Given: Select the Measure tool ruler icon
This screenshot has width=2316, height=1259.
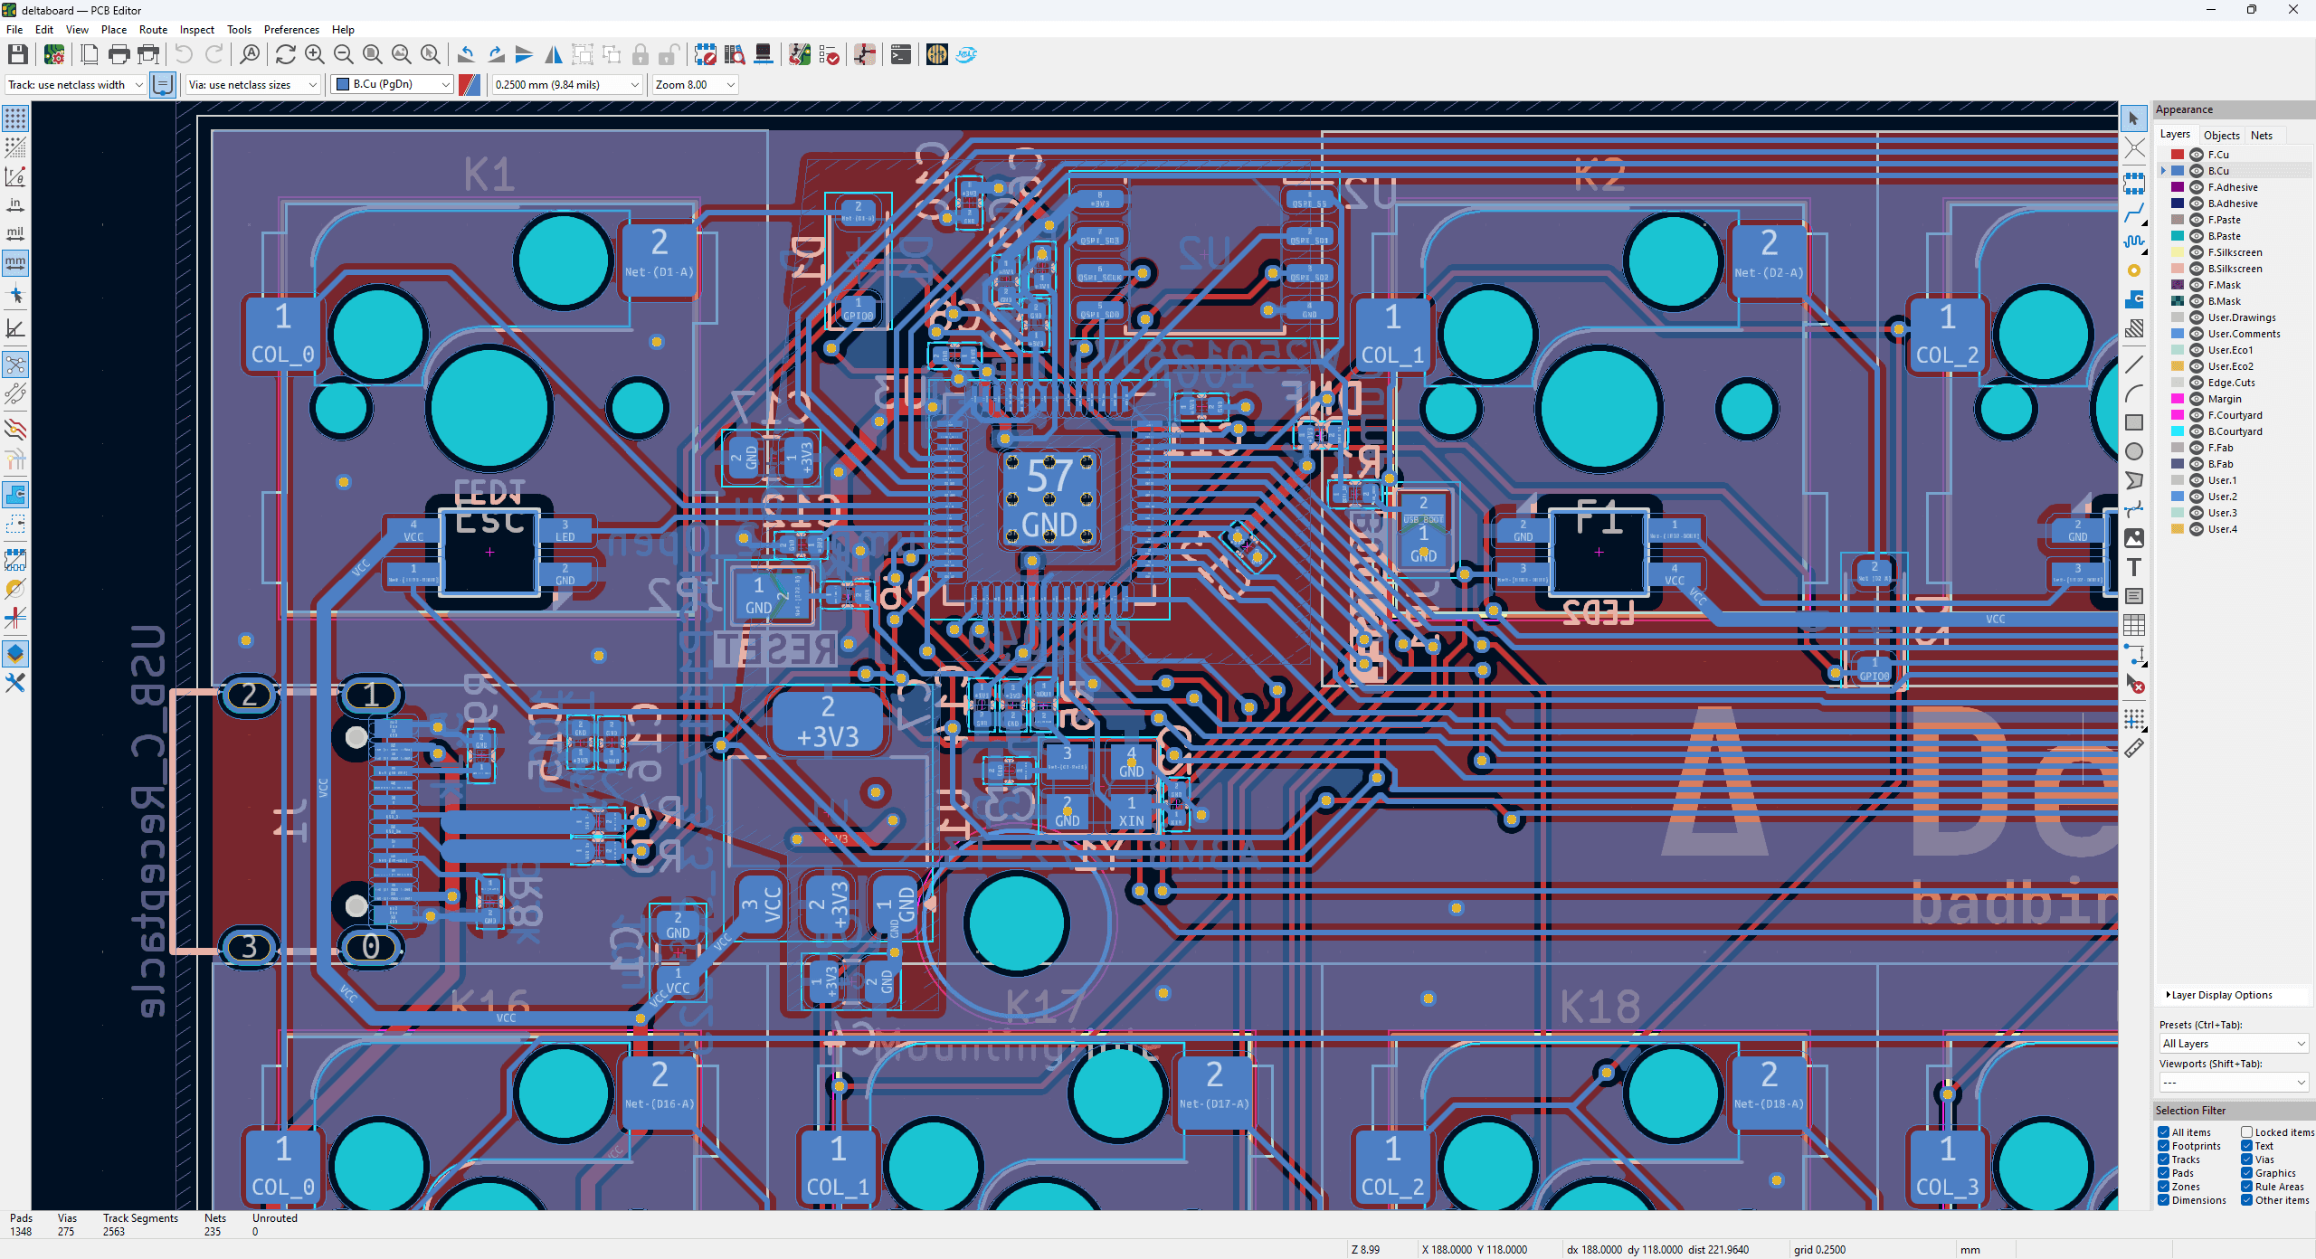Looking at the screenshot, I should (x=2133, y=749).
